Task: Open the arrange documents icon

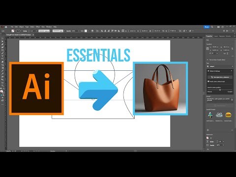Action: (x=218, y=27)
